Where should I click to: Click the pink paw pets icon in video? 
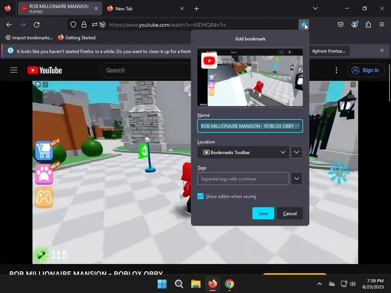pyautogui.click(x=44, y=174)
